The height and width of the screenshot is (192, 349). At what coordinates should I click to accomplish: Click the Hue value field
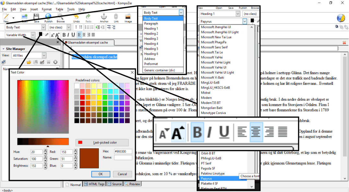(x=37, y=152)
